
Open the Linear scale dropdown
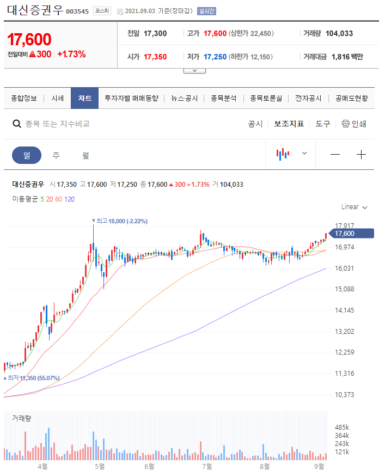click(x=354, y=207)
